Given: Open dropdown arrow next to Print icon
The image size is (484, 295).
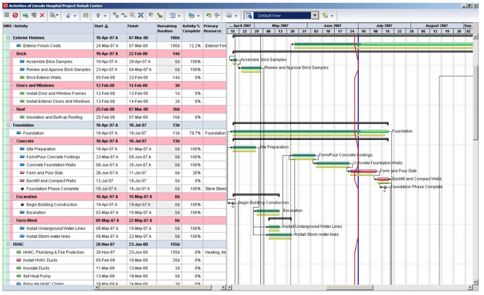Looking at the screenshot, I should pos(236,16).
